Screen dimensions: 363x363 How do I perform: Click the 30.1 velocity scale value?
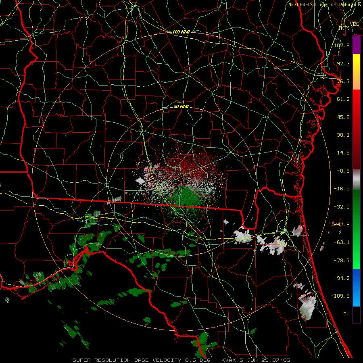point(343,135)
